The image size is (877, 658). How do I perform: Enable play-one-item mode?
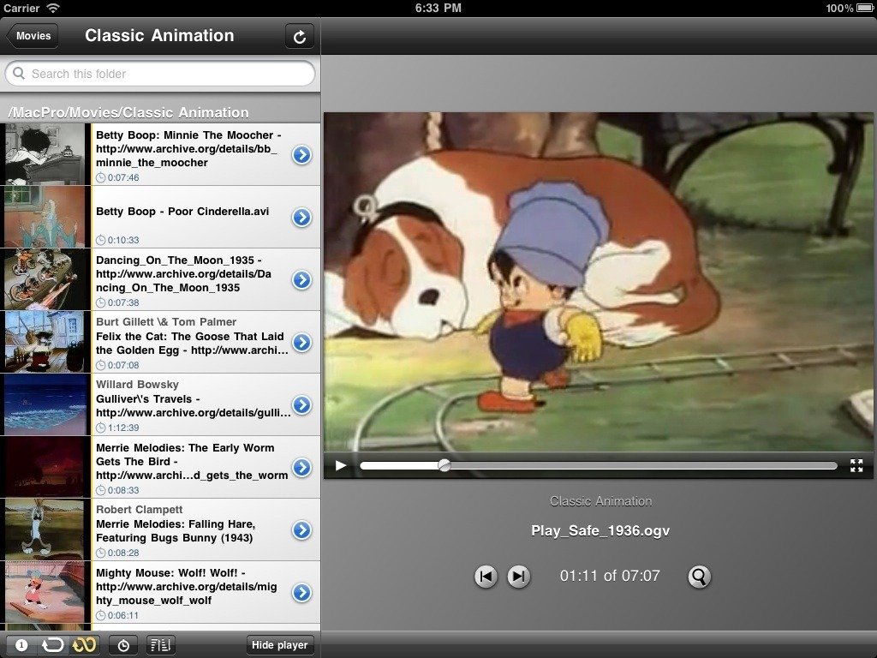click(21, 645)
